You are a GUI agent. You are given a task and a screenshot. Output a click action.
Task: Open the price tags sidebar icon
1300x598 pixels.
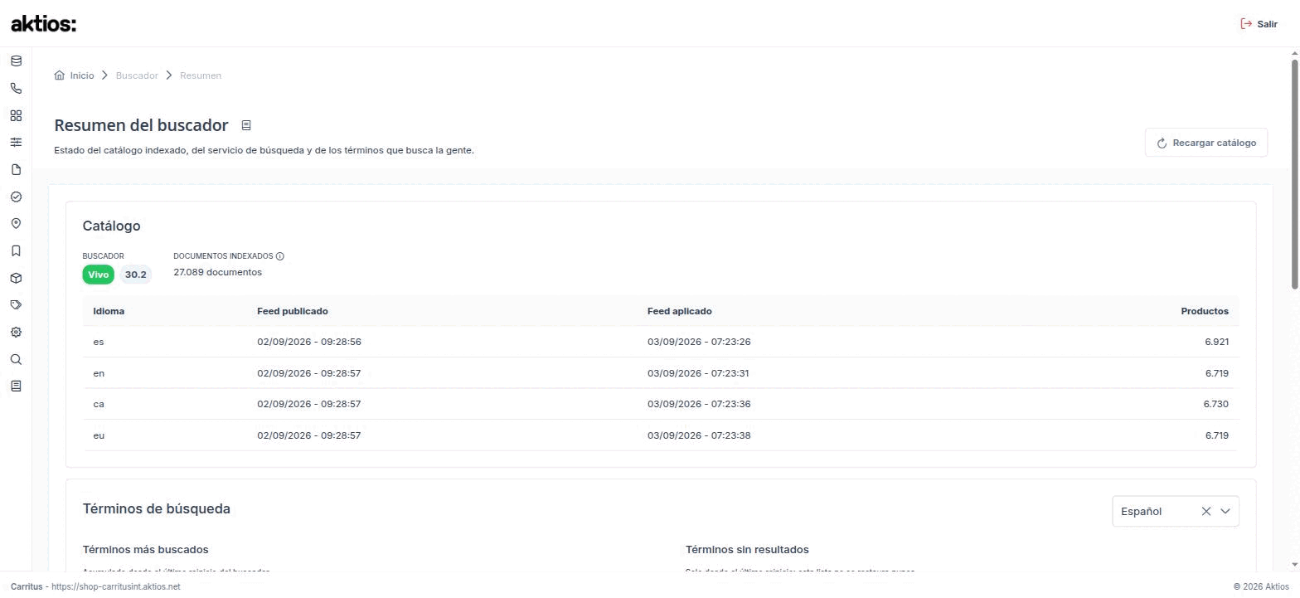(x=16, y=305)
